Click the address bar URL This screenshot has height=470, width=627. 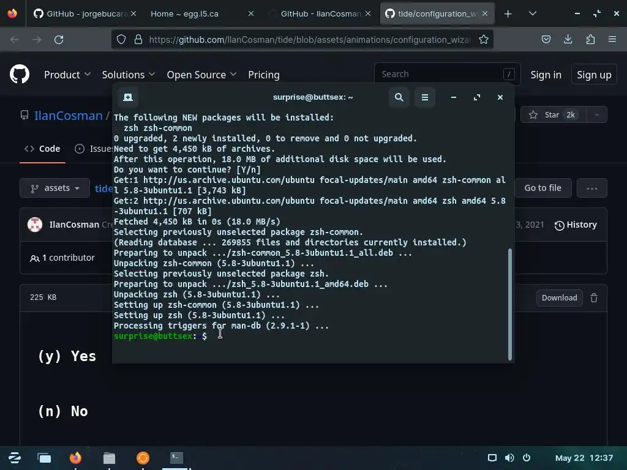click(x=310, y=40)
